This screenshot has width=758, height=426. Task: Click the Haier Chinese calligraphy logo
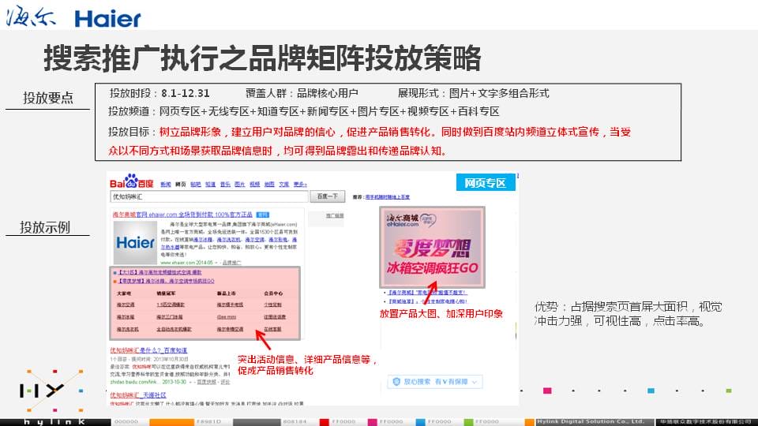tap(31, 16)
